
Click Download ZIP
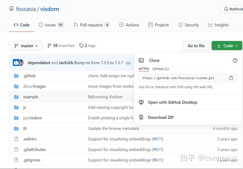point(160,117)
